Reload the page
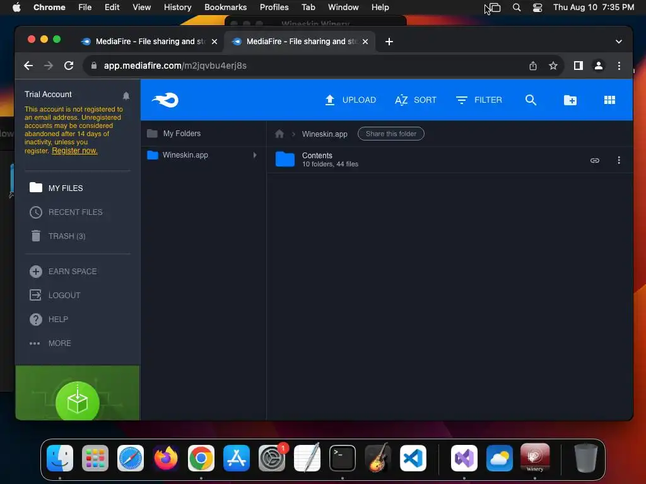This screenshot has height=484, width=646. coord(69,66)
